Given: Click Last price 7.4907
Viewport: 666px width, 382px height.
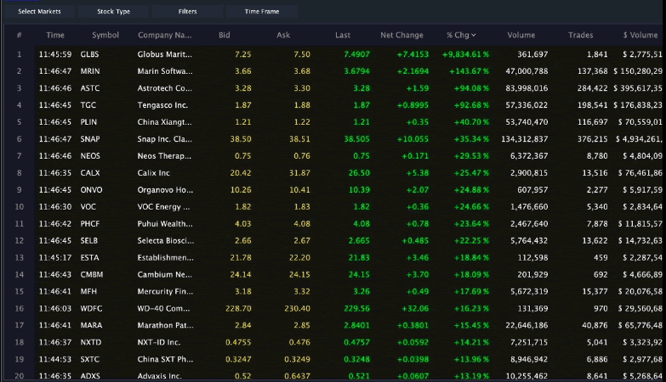Looking at the screenshot, I should pyautogui.click(x=356, y=54).
